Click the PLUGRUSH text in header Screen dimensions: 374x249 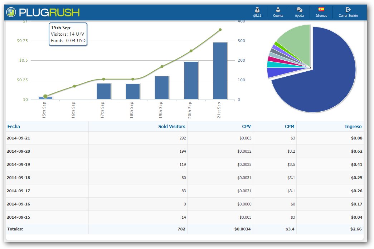click(x=49, y=13)
